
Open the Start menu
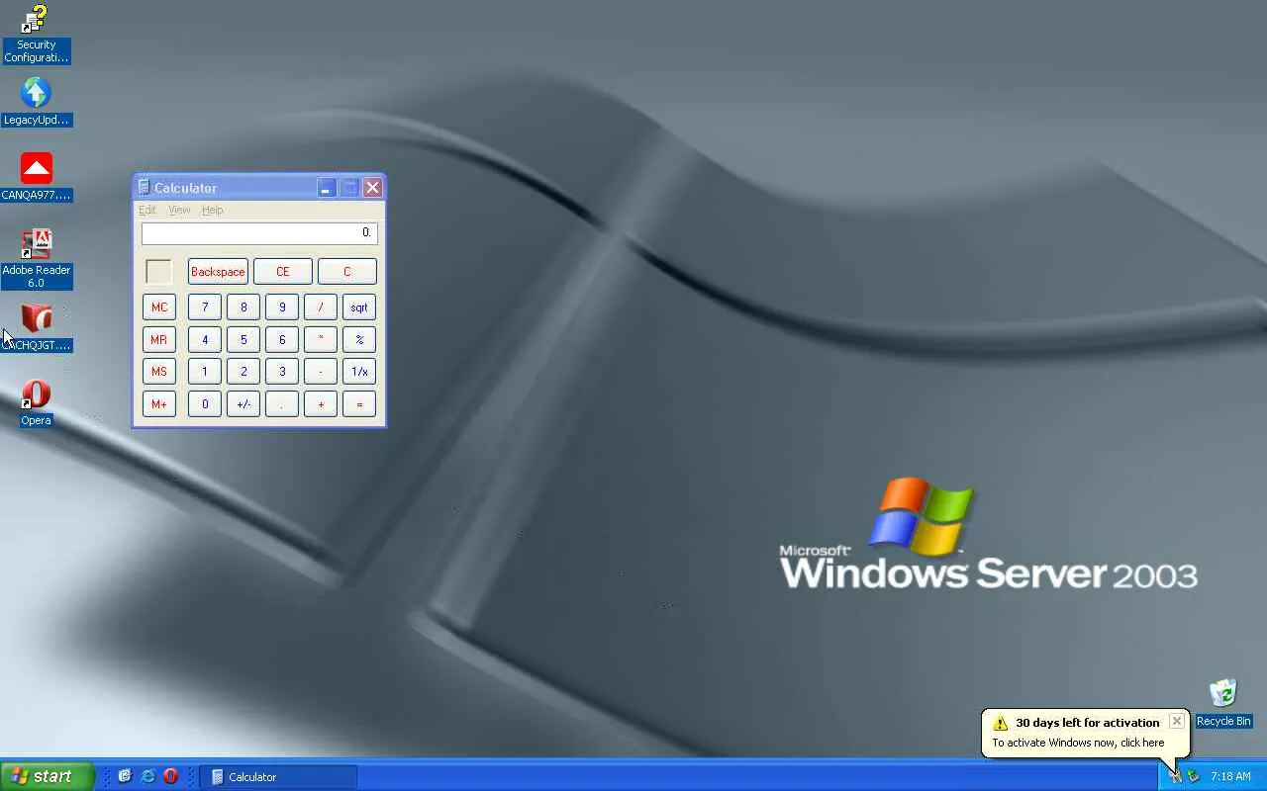pyautogui.click(x=47, y=776)
